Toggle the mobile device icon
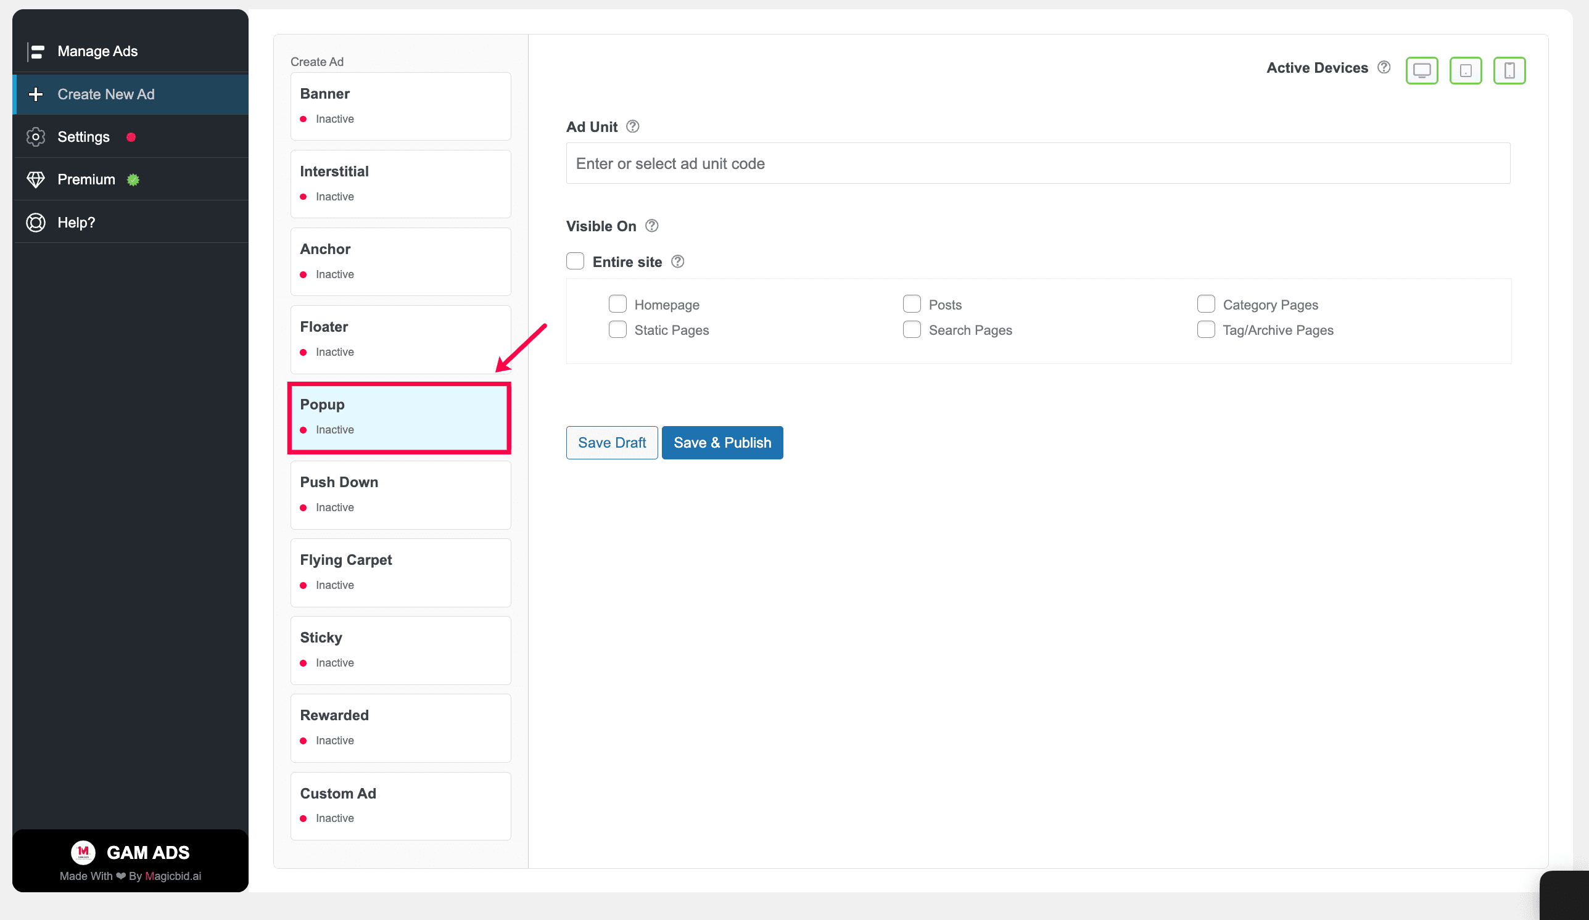Viewport: 1589px width, 920px height. click(x=1509, y=70)
